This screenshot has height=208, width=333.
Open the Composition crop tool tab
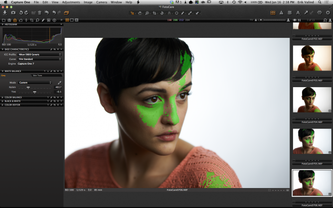pyautogui.click(x=32, y=20)
